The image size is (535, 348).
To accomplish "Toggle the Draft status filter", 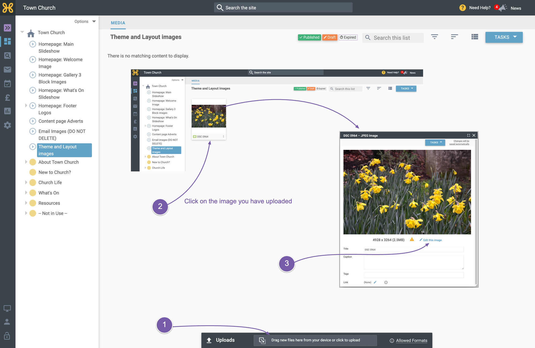I will click(330, 37).
